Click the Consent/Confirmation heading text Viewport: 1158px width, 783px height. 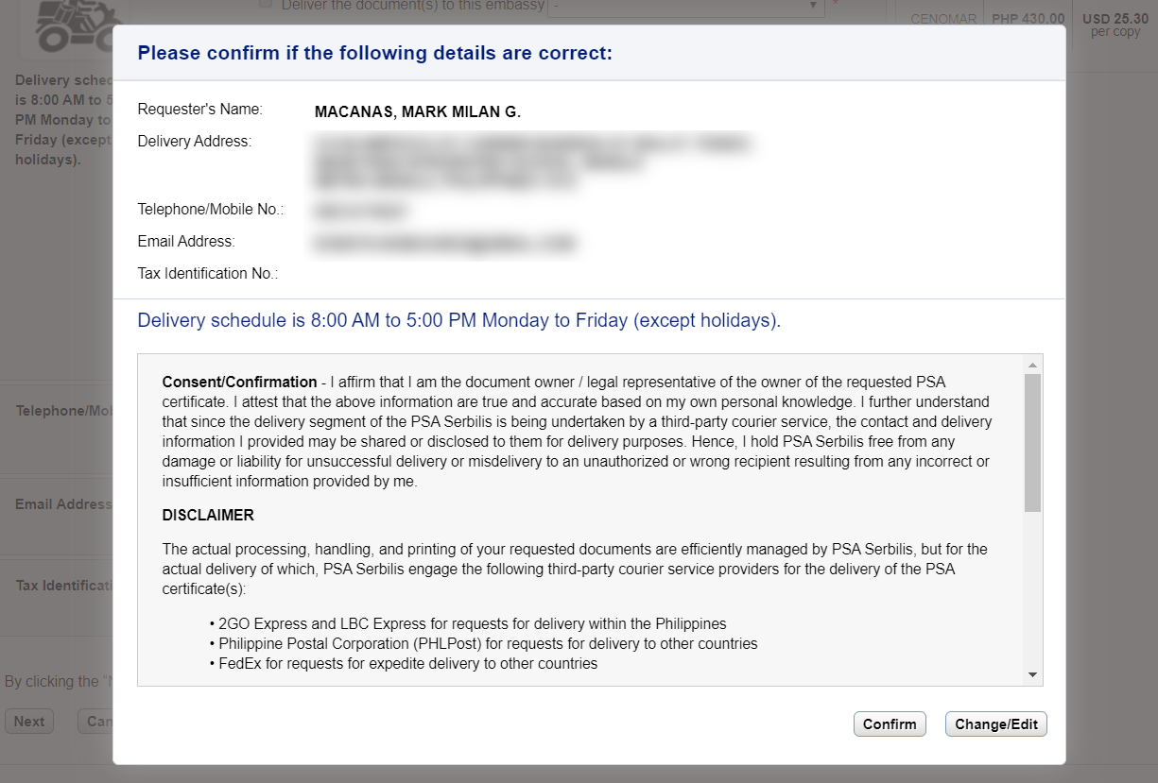point(239,383)
